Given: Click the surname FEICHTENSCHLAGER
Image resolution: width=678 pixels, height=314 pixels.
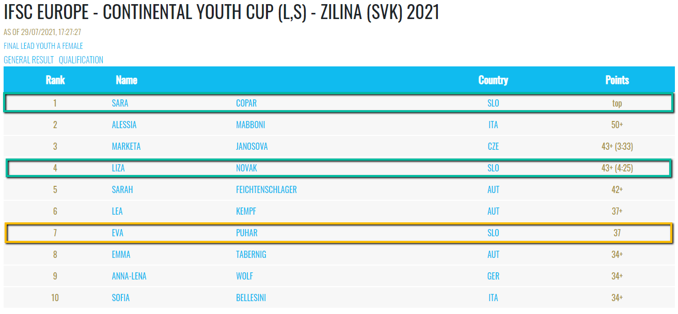Looking at the screenshot, I should pos(266,189).
